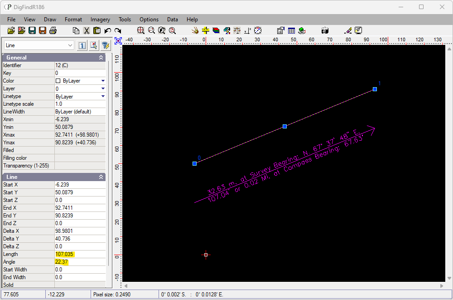Open the File menu
This screenshot has height=300, width=453.
11,20
